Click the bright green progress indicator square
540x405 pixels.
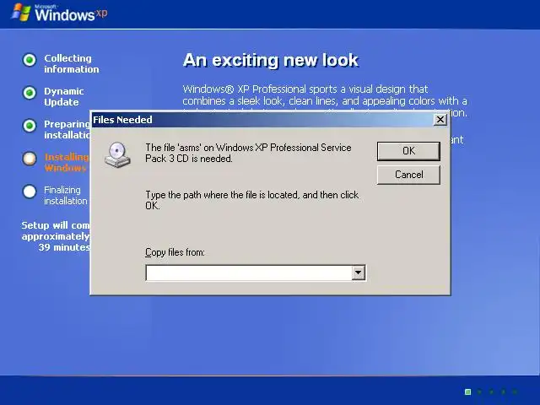pyautogui.click(x=467, y=391)
